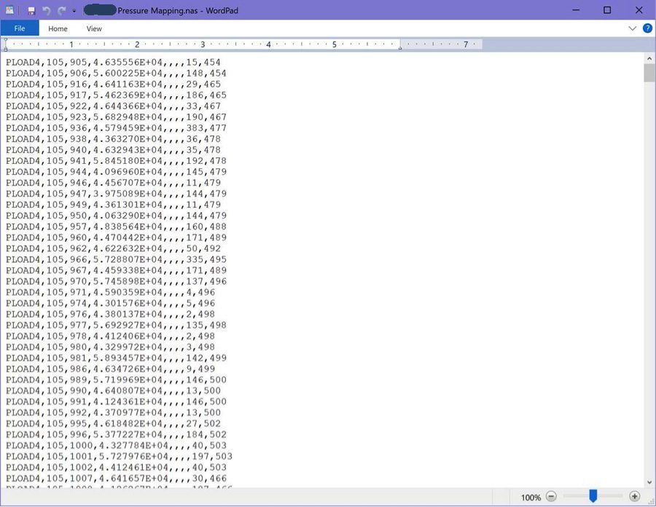This screenshot has width=656, height=507.
Task: Click line PLOAD4,105,971,4.590359E+04
Action: tap(111, 292)
